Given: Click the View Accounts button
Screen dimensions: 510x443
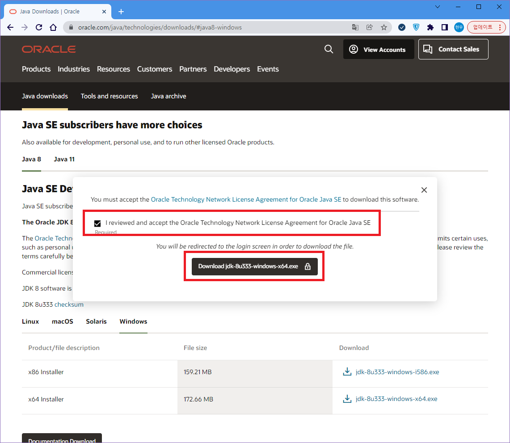Looking at the screenshot, I should click(379, 50).
